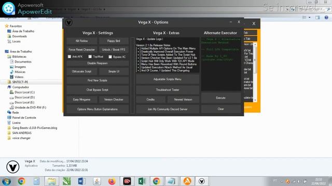Click the Windows Start button
332x186 pixels.
click(6, 181)
